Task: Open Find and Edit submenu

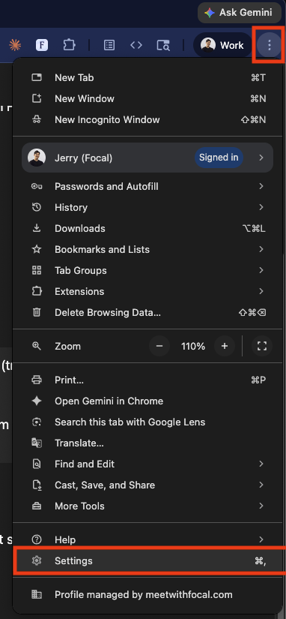Action: click(x=148, y=464)
